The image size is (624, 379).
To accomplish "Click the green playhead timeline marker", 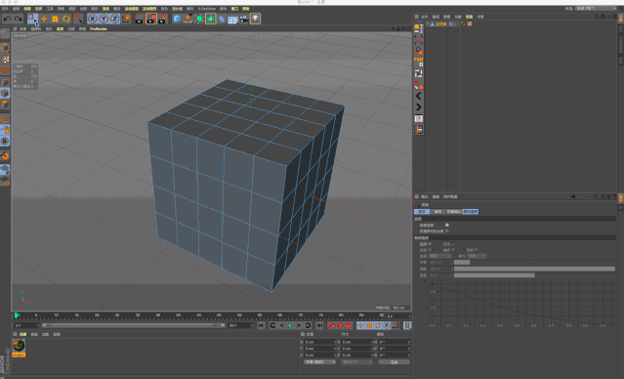I will point(17,316).
